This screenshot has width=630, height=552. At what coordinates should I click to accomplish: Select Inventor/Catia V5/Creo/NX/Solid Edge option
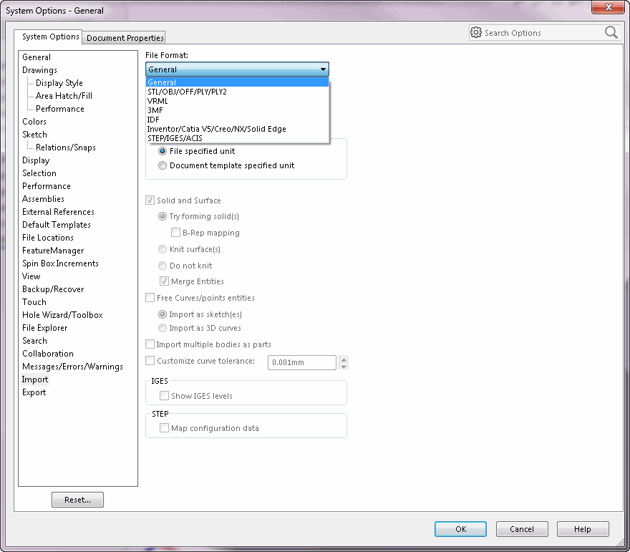(237, 129)
